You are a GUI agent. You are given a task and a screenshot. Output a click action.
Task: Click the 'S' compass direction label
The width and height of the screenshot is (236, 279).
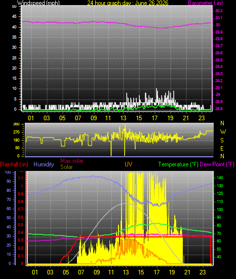(x=222, y=141)
